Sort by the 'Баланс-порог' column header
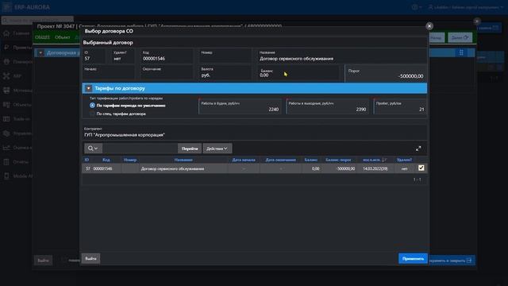The width and height of the screenshot is (508, 286). [x=338, y=160]
